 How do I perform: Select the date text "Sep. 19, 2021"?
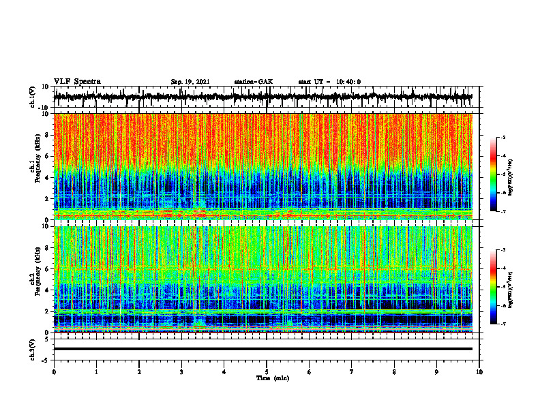(190, 82)
